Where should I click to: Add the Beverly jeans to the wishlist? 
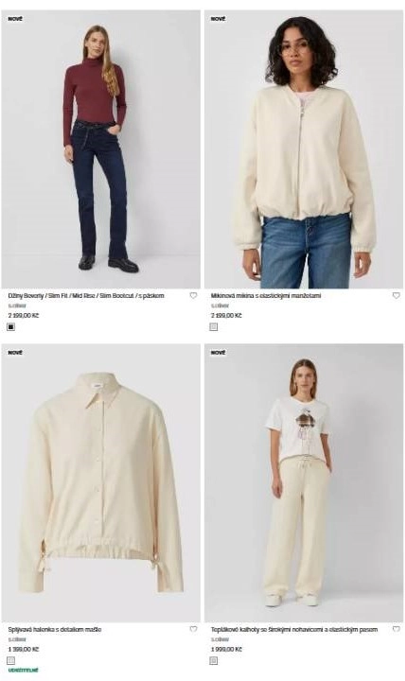pos(193,295)
